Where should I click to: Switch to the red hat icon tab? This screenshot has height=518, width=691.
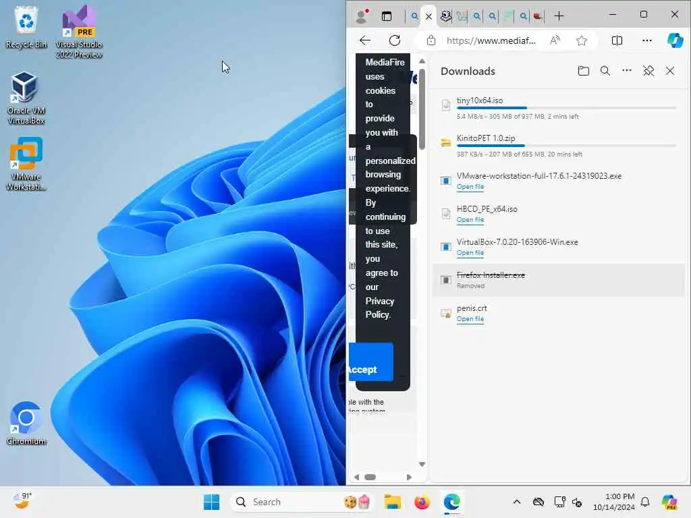click(537, 16)
